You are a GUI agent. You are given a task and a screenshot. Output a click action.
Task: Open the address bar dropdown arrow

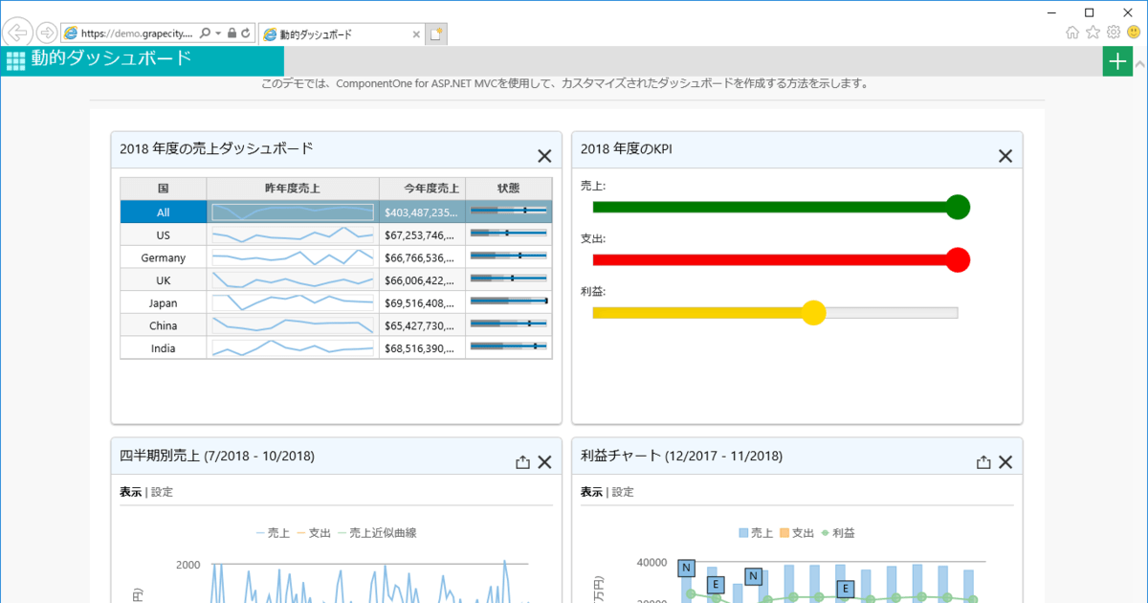pos(218,33)
